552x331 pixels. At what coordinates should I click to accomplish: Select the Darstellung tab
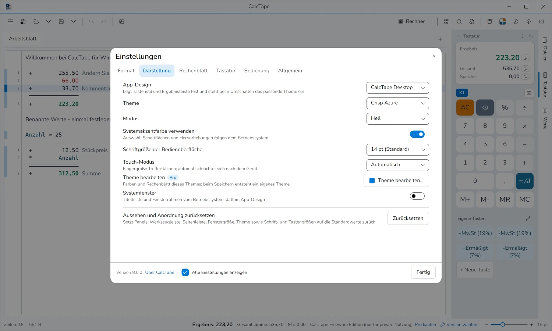(157, 71)
